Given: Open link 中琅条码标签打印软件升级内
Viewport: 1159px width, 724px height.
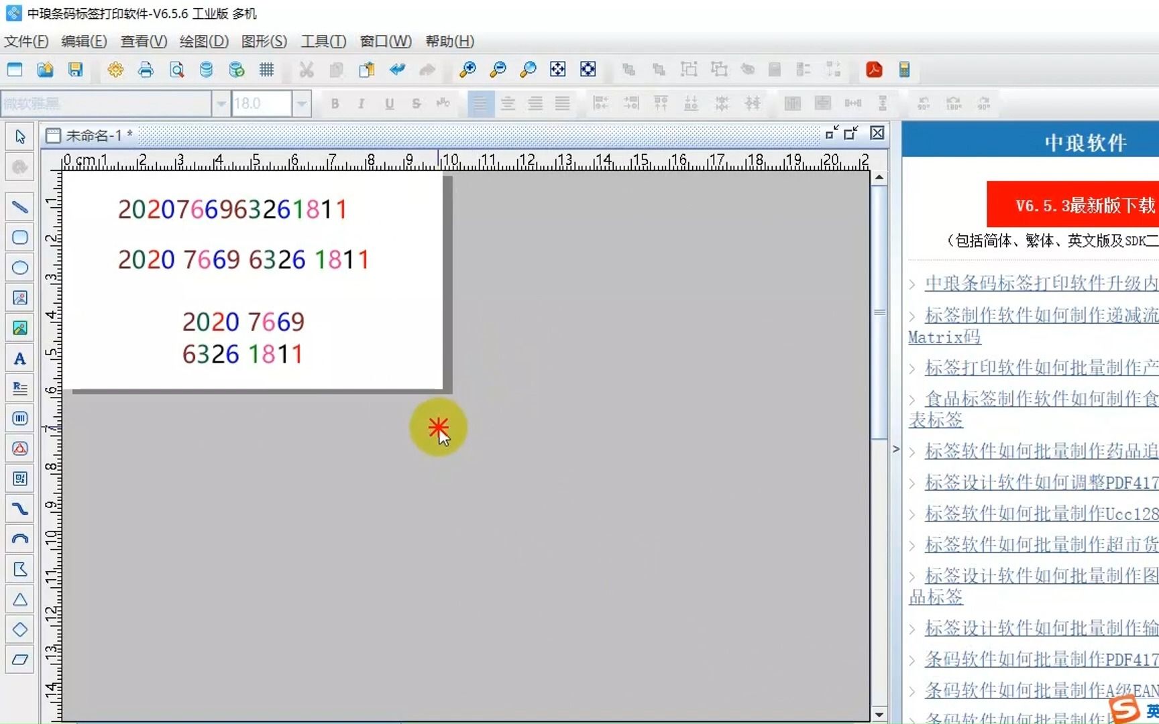Looking at the screenshot, I should point(1042,283).
